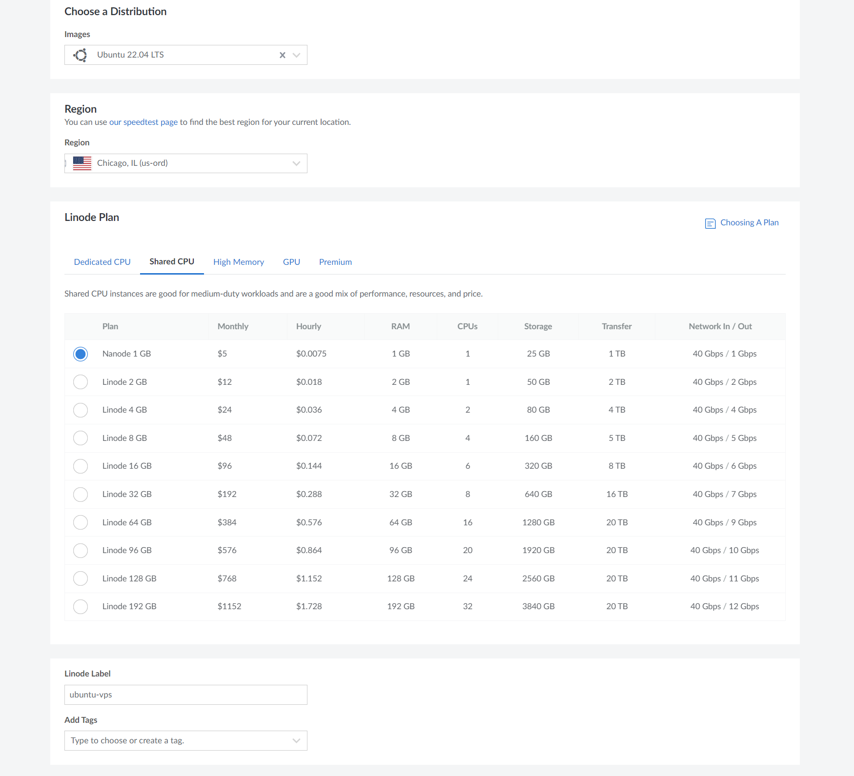
Task: Switch to the High Memory tab
Action: [x=239, y=262]
